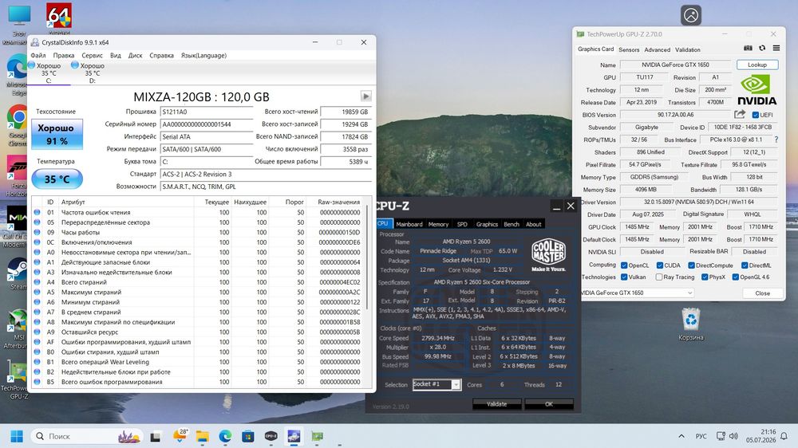The height and width of the screenshot is (448, 798).
Task: Switch to the Memory tab in CPU-Z
Action: pyautogui.click(x=438, y=224)
